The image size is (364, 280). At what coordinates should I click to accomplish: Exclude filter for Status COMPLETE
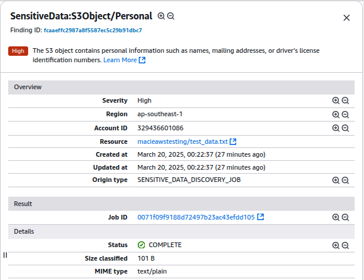coord(345,245)
